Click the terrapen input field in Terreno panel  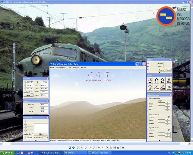click(44, 104)
